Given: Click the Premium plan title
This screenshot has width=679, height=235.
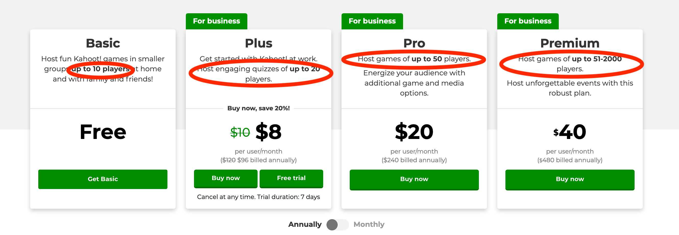Looking at the screenshot, I should [569, 43].
